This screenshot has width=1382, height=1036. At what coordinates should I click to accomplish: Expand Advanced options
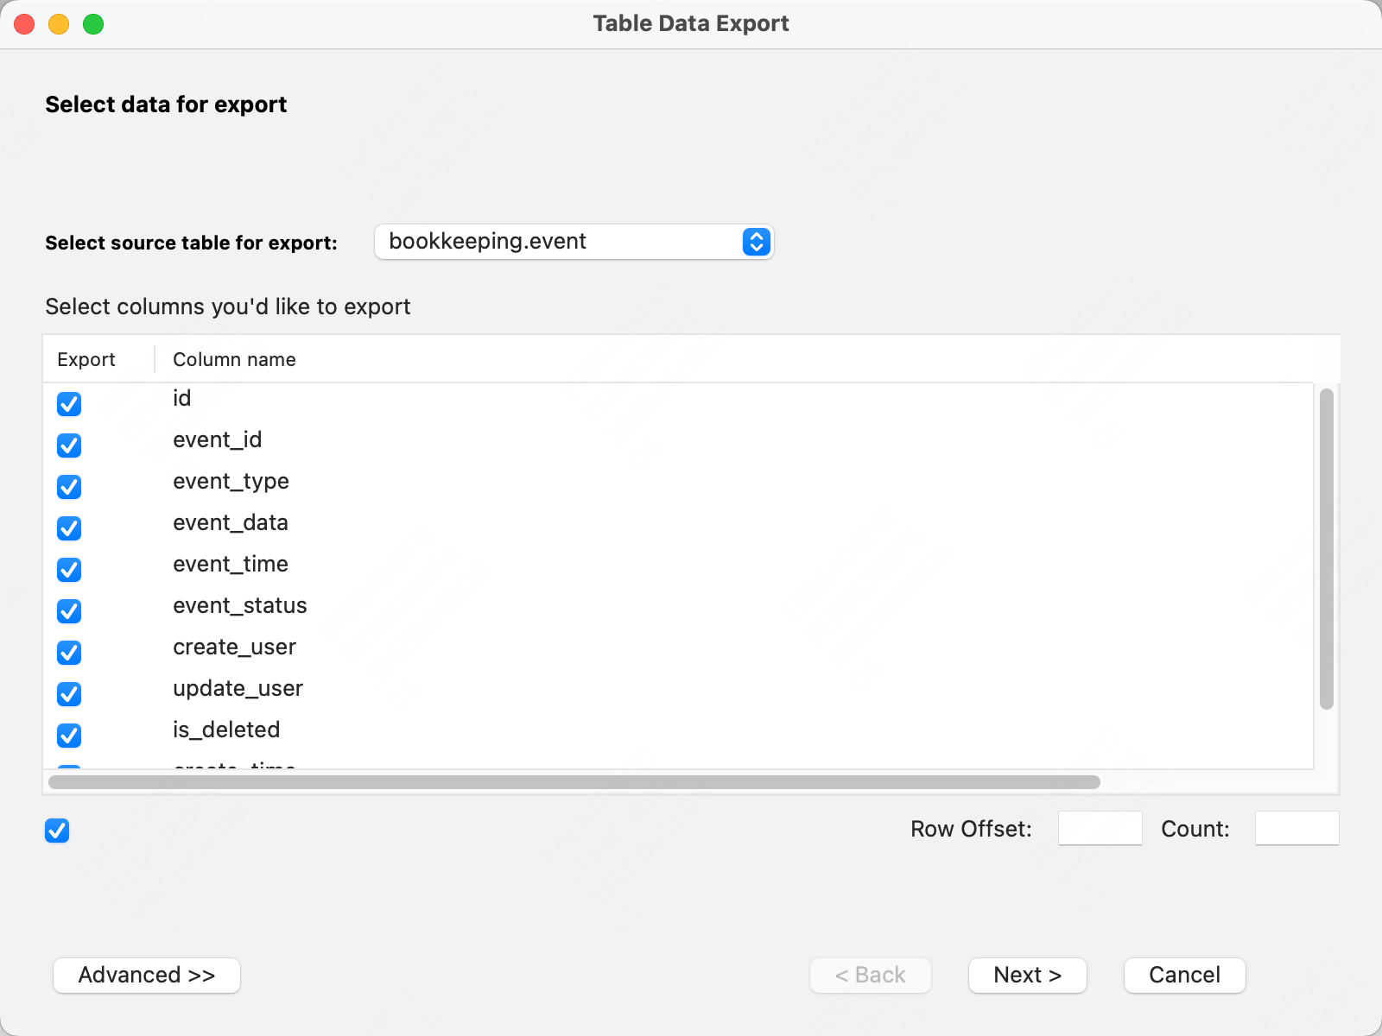click(x=147, y=976)
